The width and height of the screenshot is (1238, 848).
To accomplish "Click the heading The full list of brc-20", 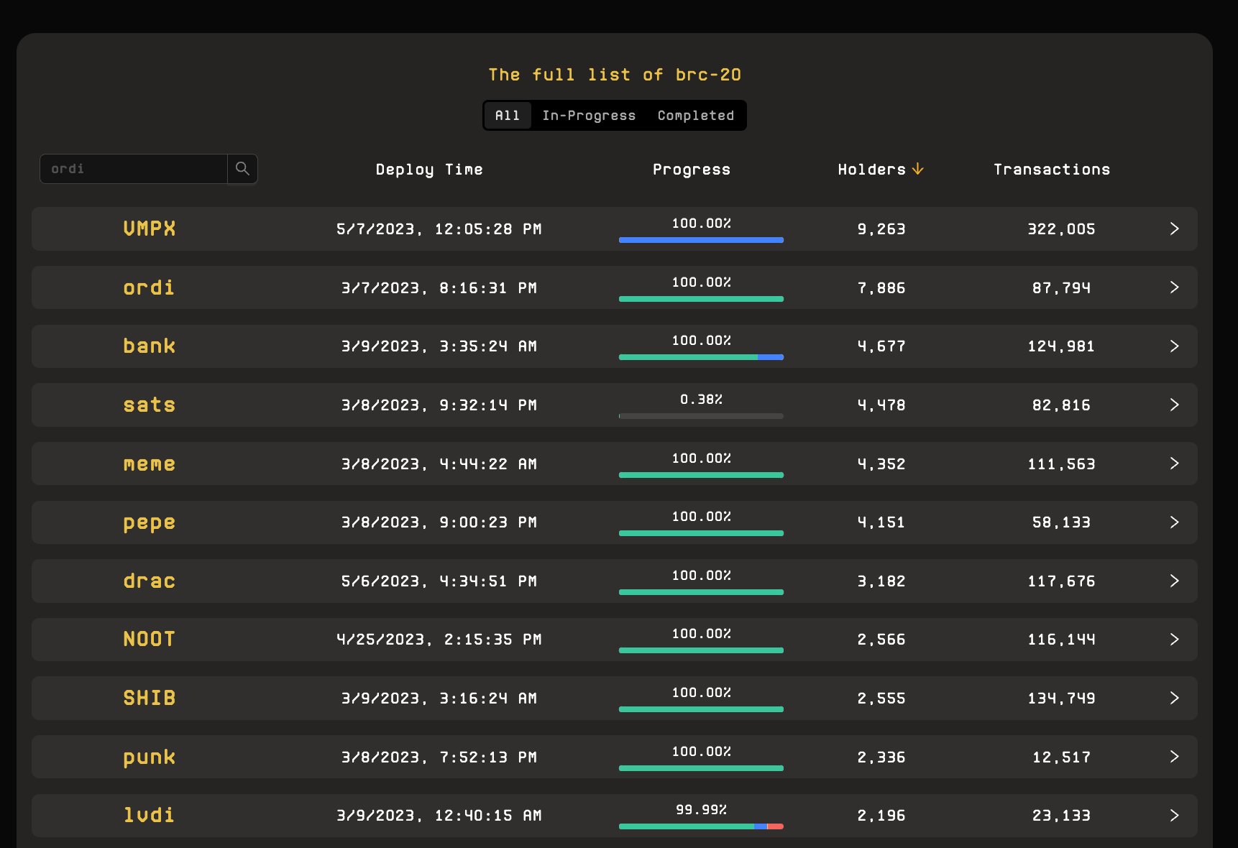I will (x=615, y=75).
